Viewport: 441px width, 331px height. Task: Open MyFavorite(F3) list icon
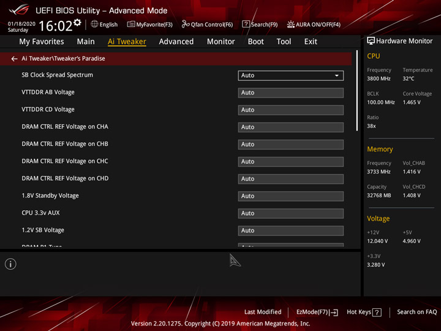(x=131, y=24)
